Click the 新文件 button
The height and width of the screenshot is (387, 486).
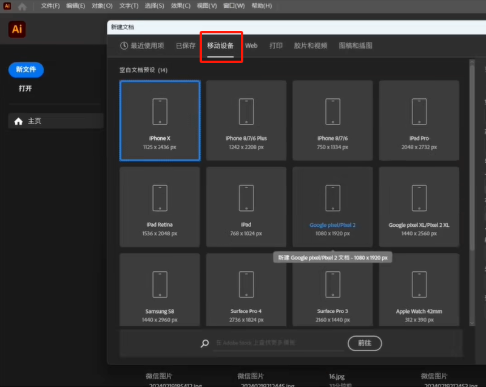point(26,70)
